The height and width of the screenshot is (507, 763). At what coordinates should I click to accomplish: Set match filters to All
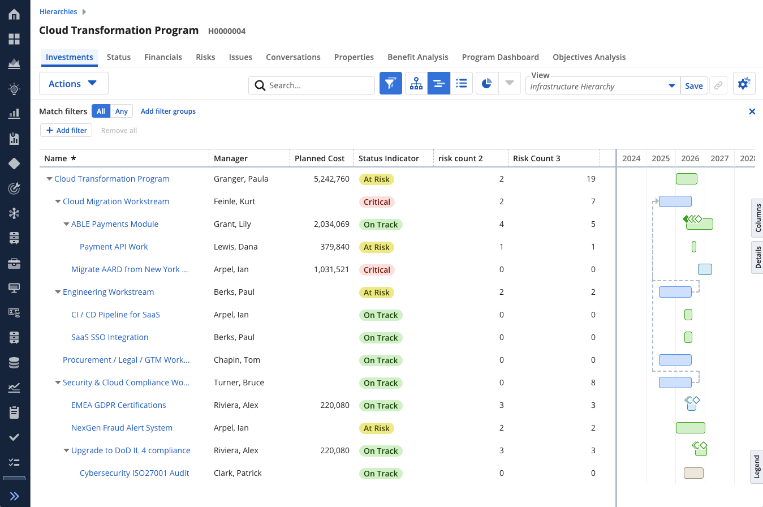pyautogui.click(x=101, y=111)
